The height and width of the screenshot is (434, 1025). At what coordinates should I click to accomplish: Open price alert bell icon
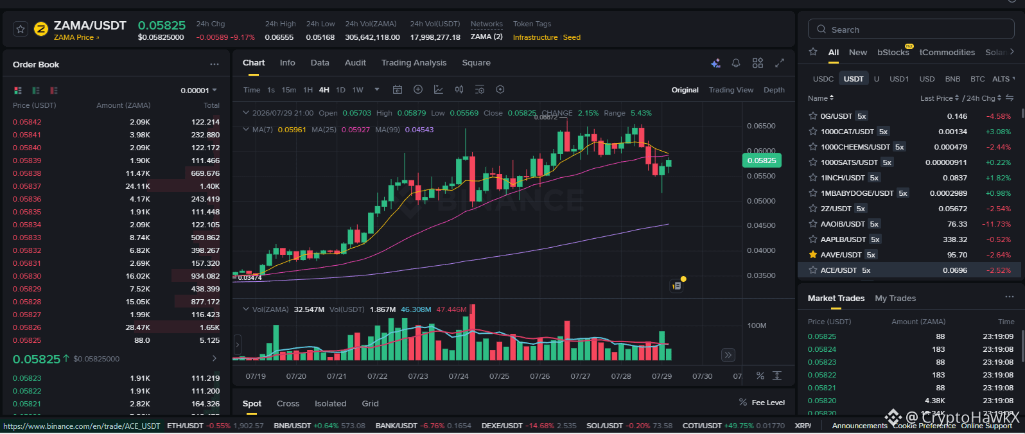pyautogui.click(x=736, y=63)
